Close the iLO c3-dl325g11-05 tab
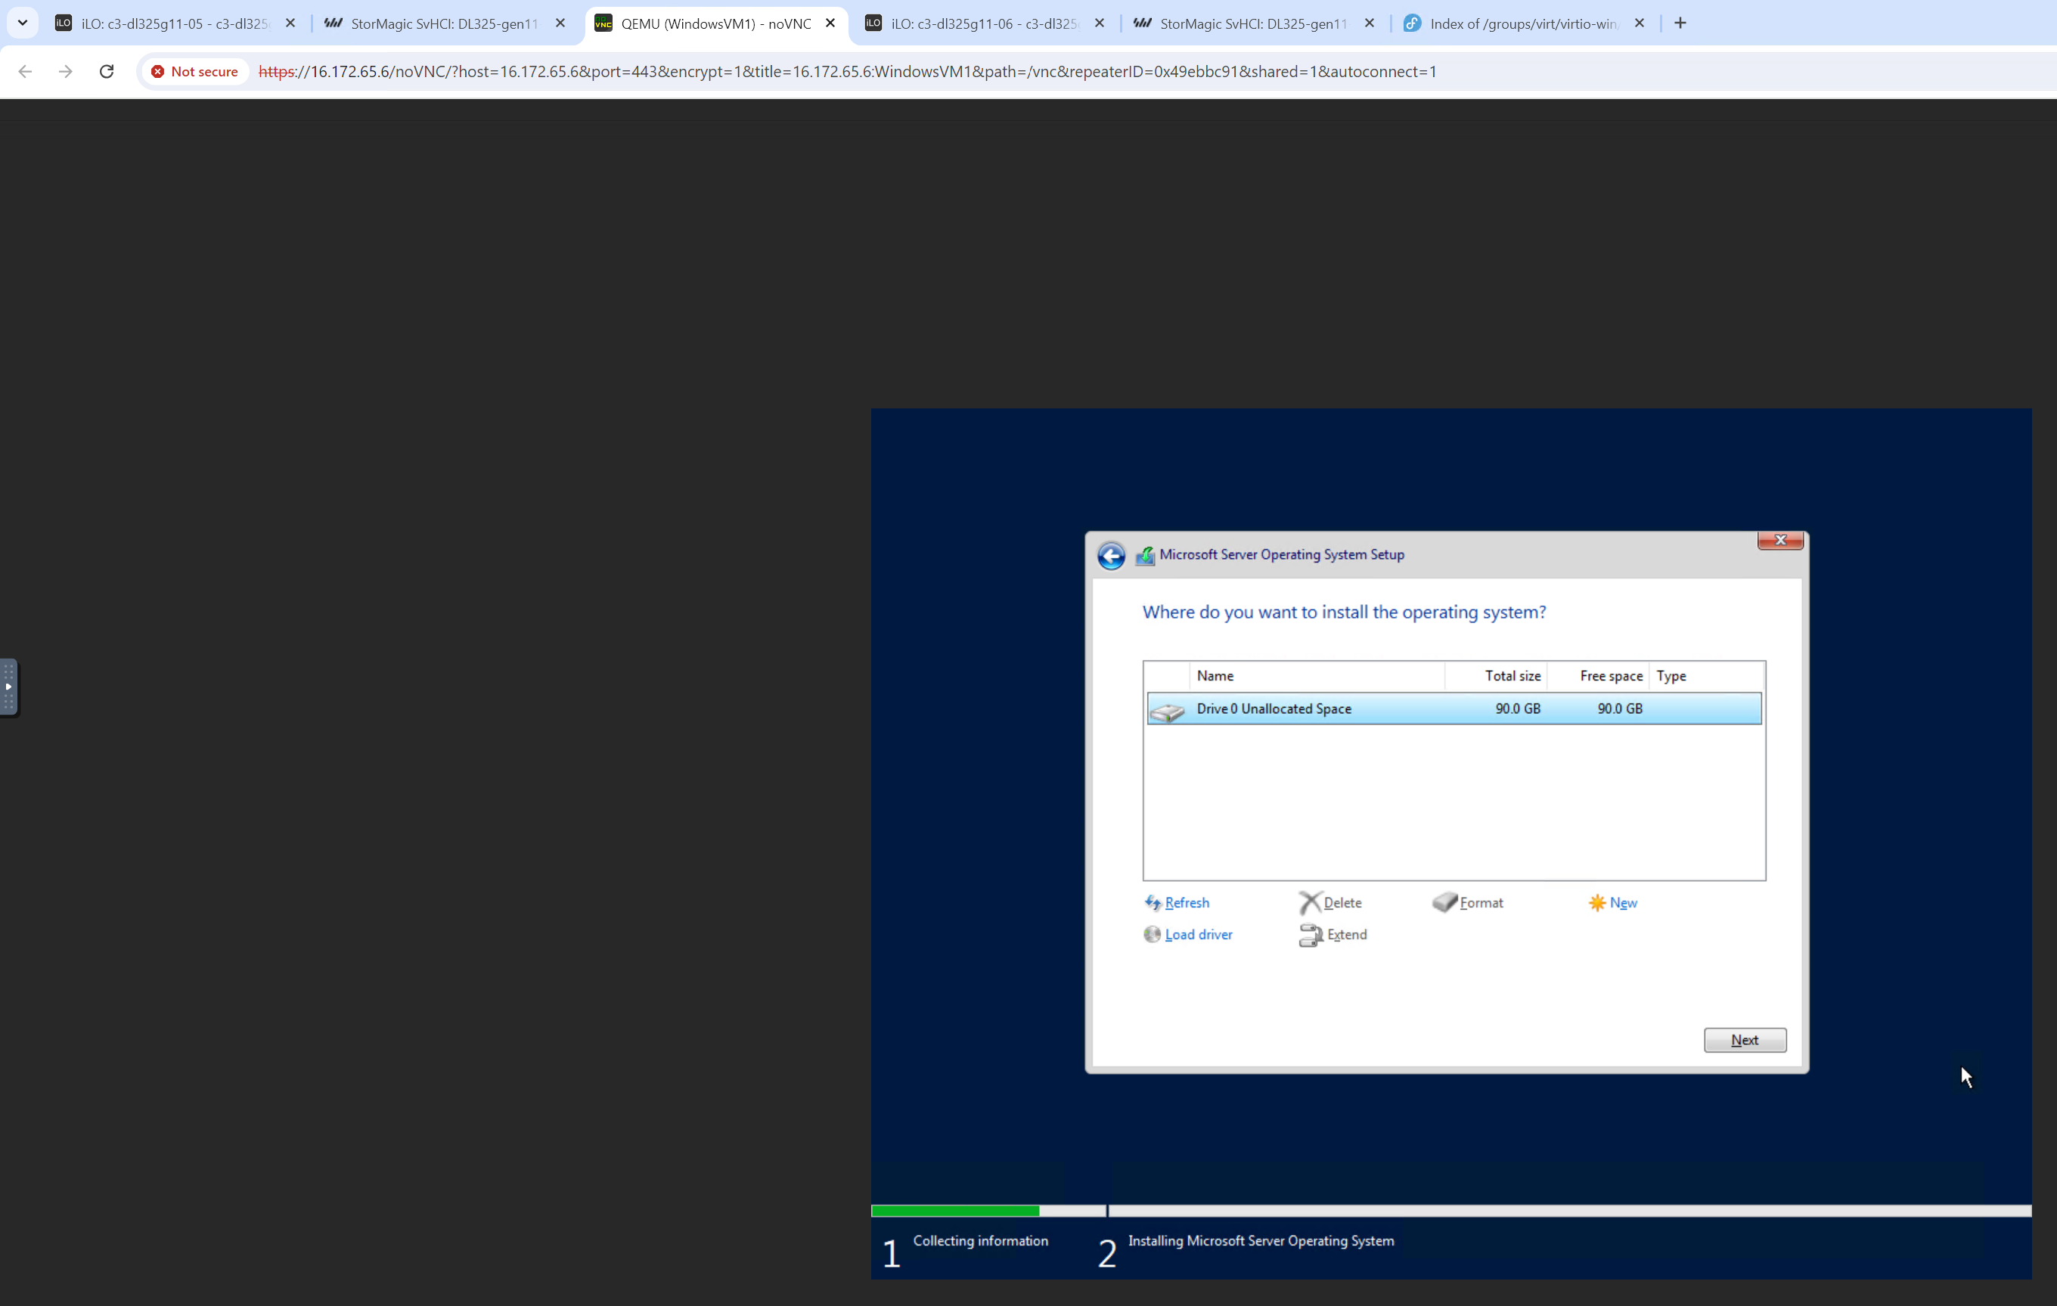2057x1306 pixels. (290, 23)
